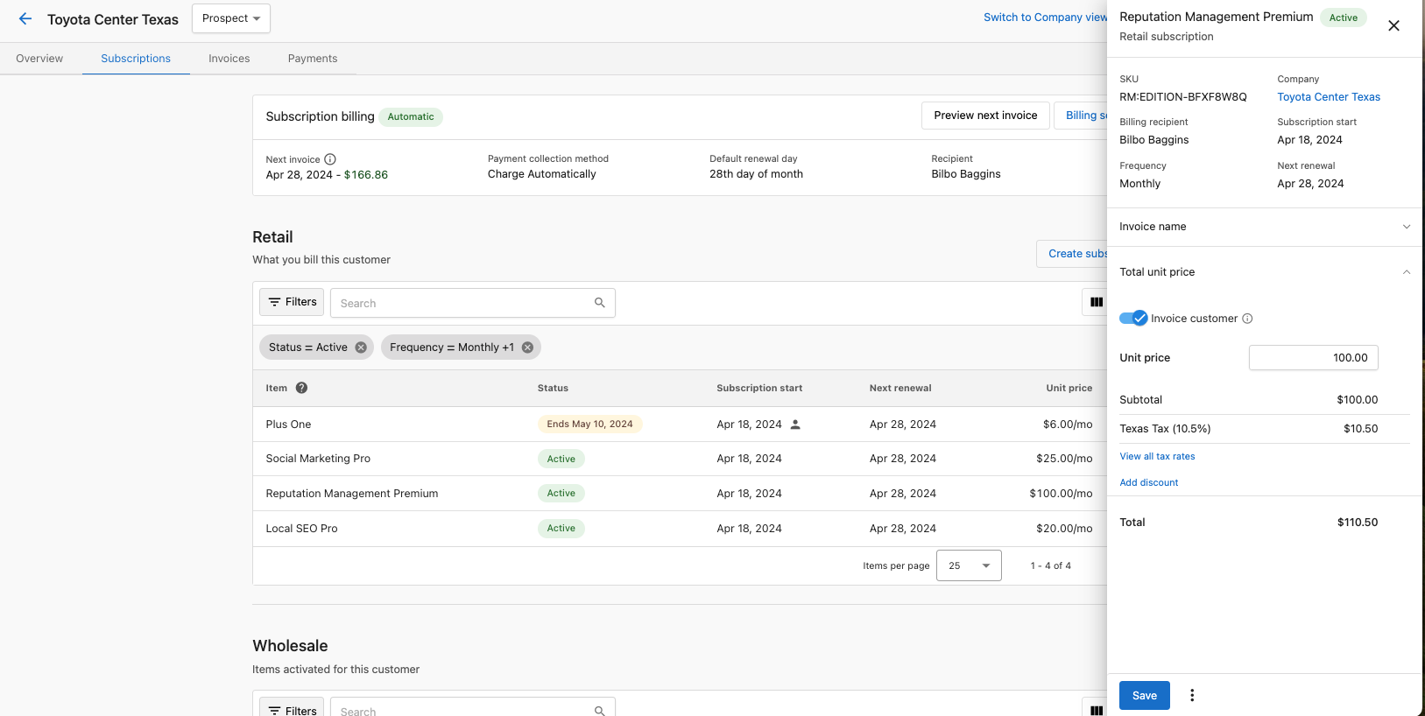Open the Local SEO Pro row
1425x716 pixels.
(680, 529)
